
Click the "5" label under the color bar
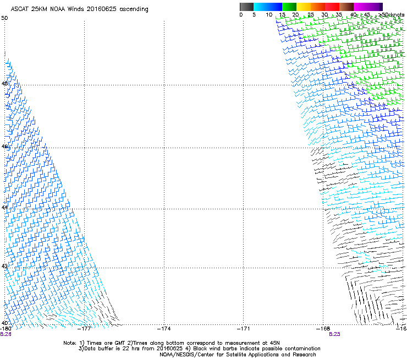[x=254, y=15]
